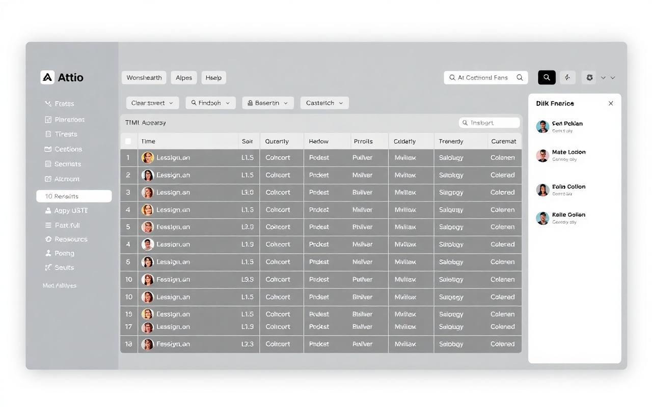Click the TTML Aoearsy table title
The height and width of the screenshot is (407, 652).
pos(145,123)
